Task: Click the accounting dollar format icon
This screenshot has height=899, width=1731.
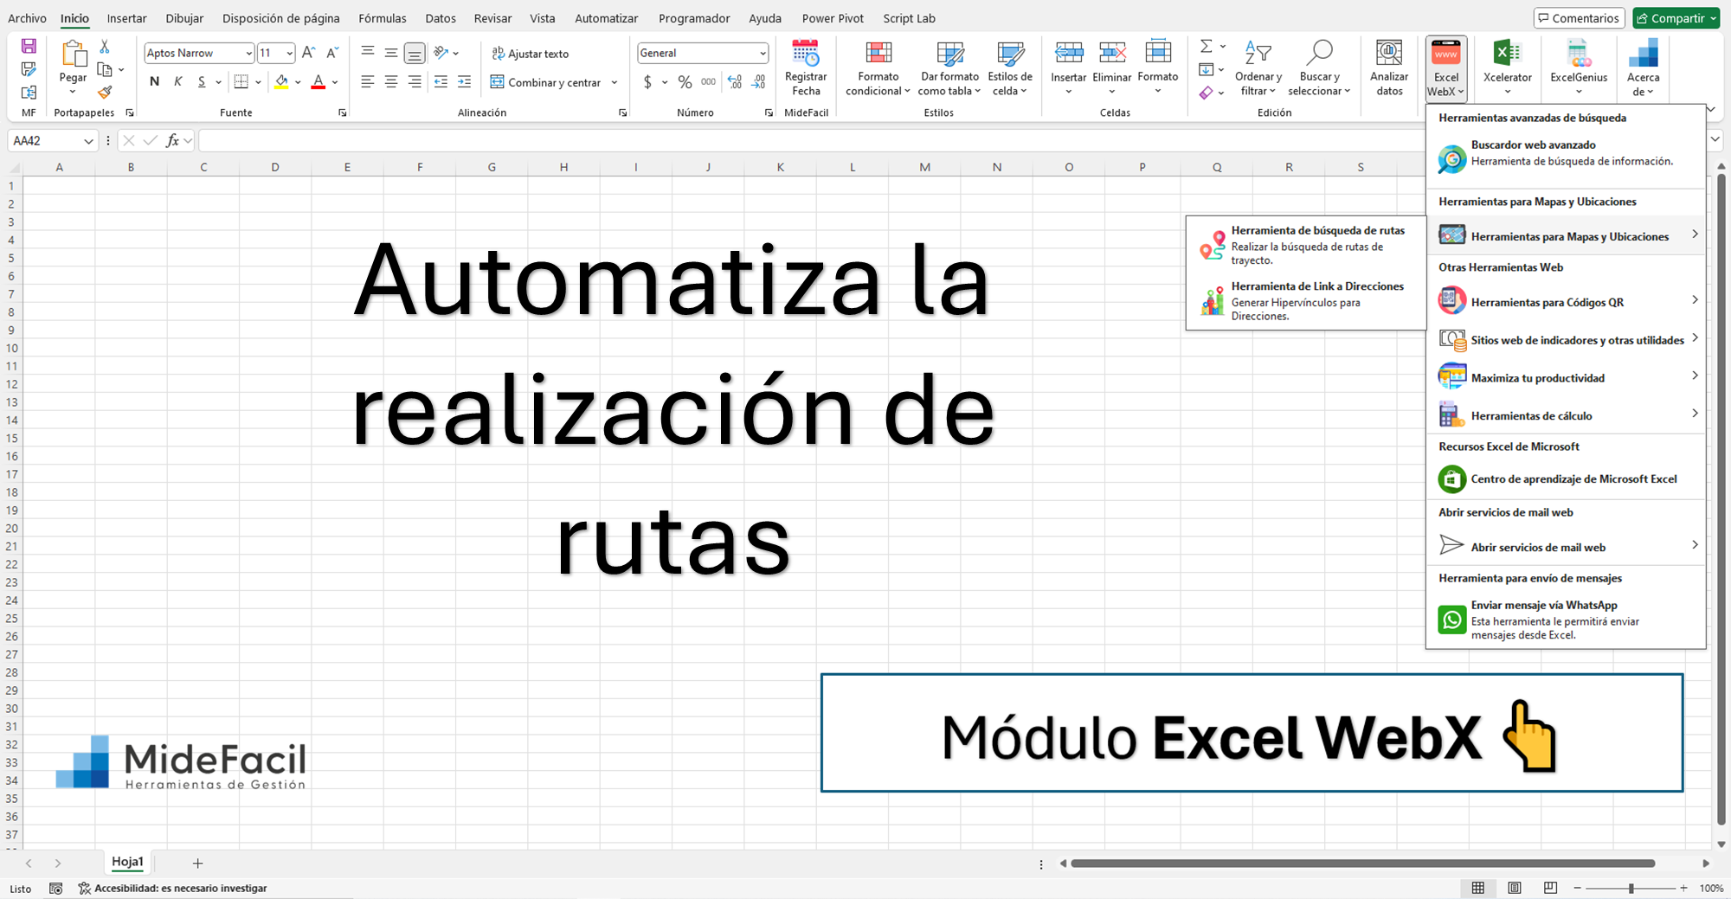Action: [647, 82]
